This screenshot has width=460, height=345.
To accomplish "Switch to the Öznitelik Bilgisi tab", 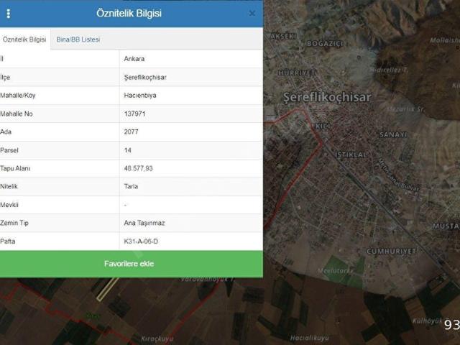I will 24,40.
